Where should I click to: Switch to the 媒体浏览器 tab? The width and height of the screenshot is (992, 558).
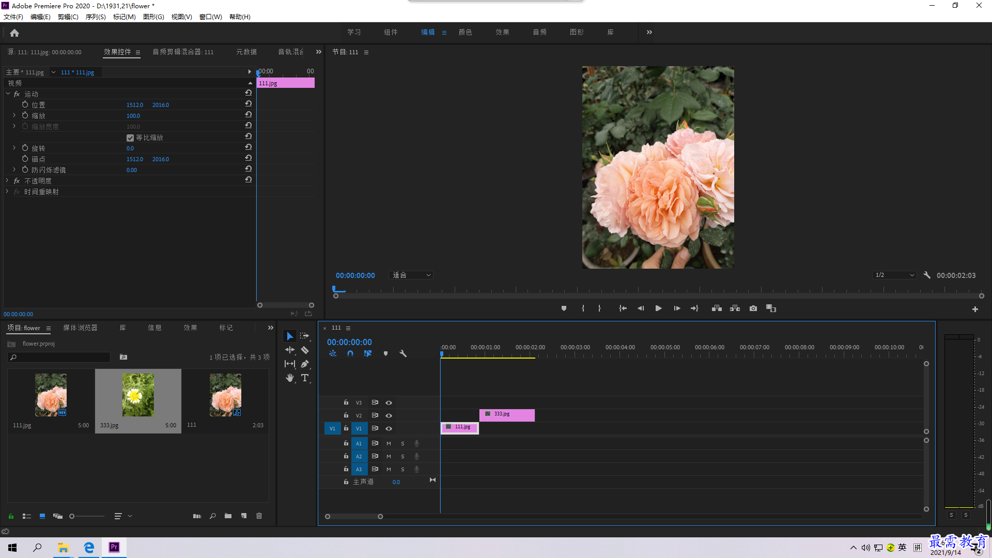[x=80, y=328]
